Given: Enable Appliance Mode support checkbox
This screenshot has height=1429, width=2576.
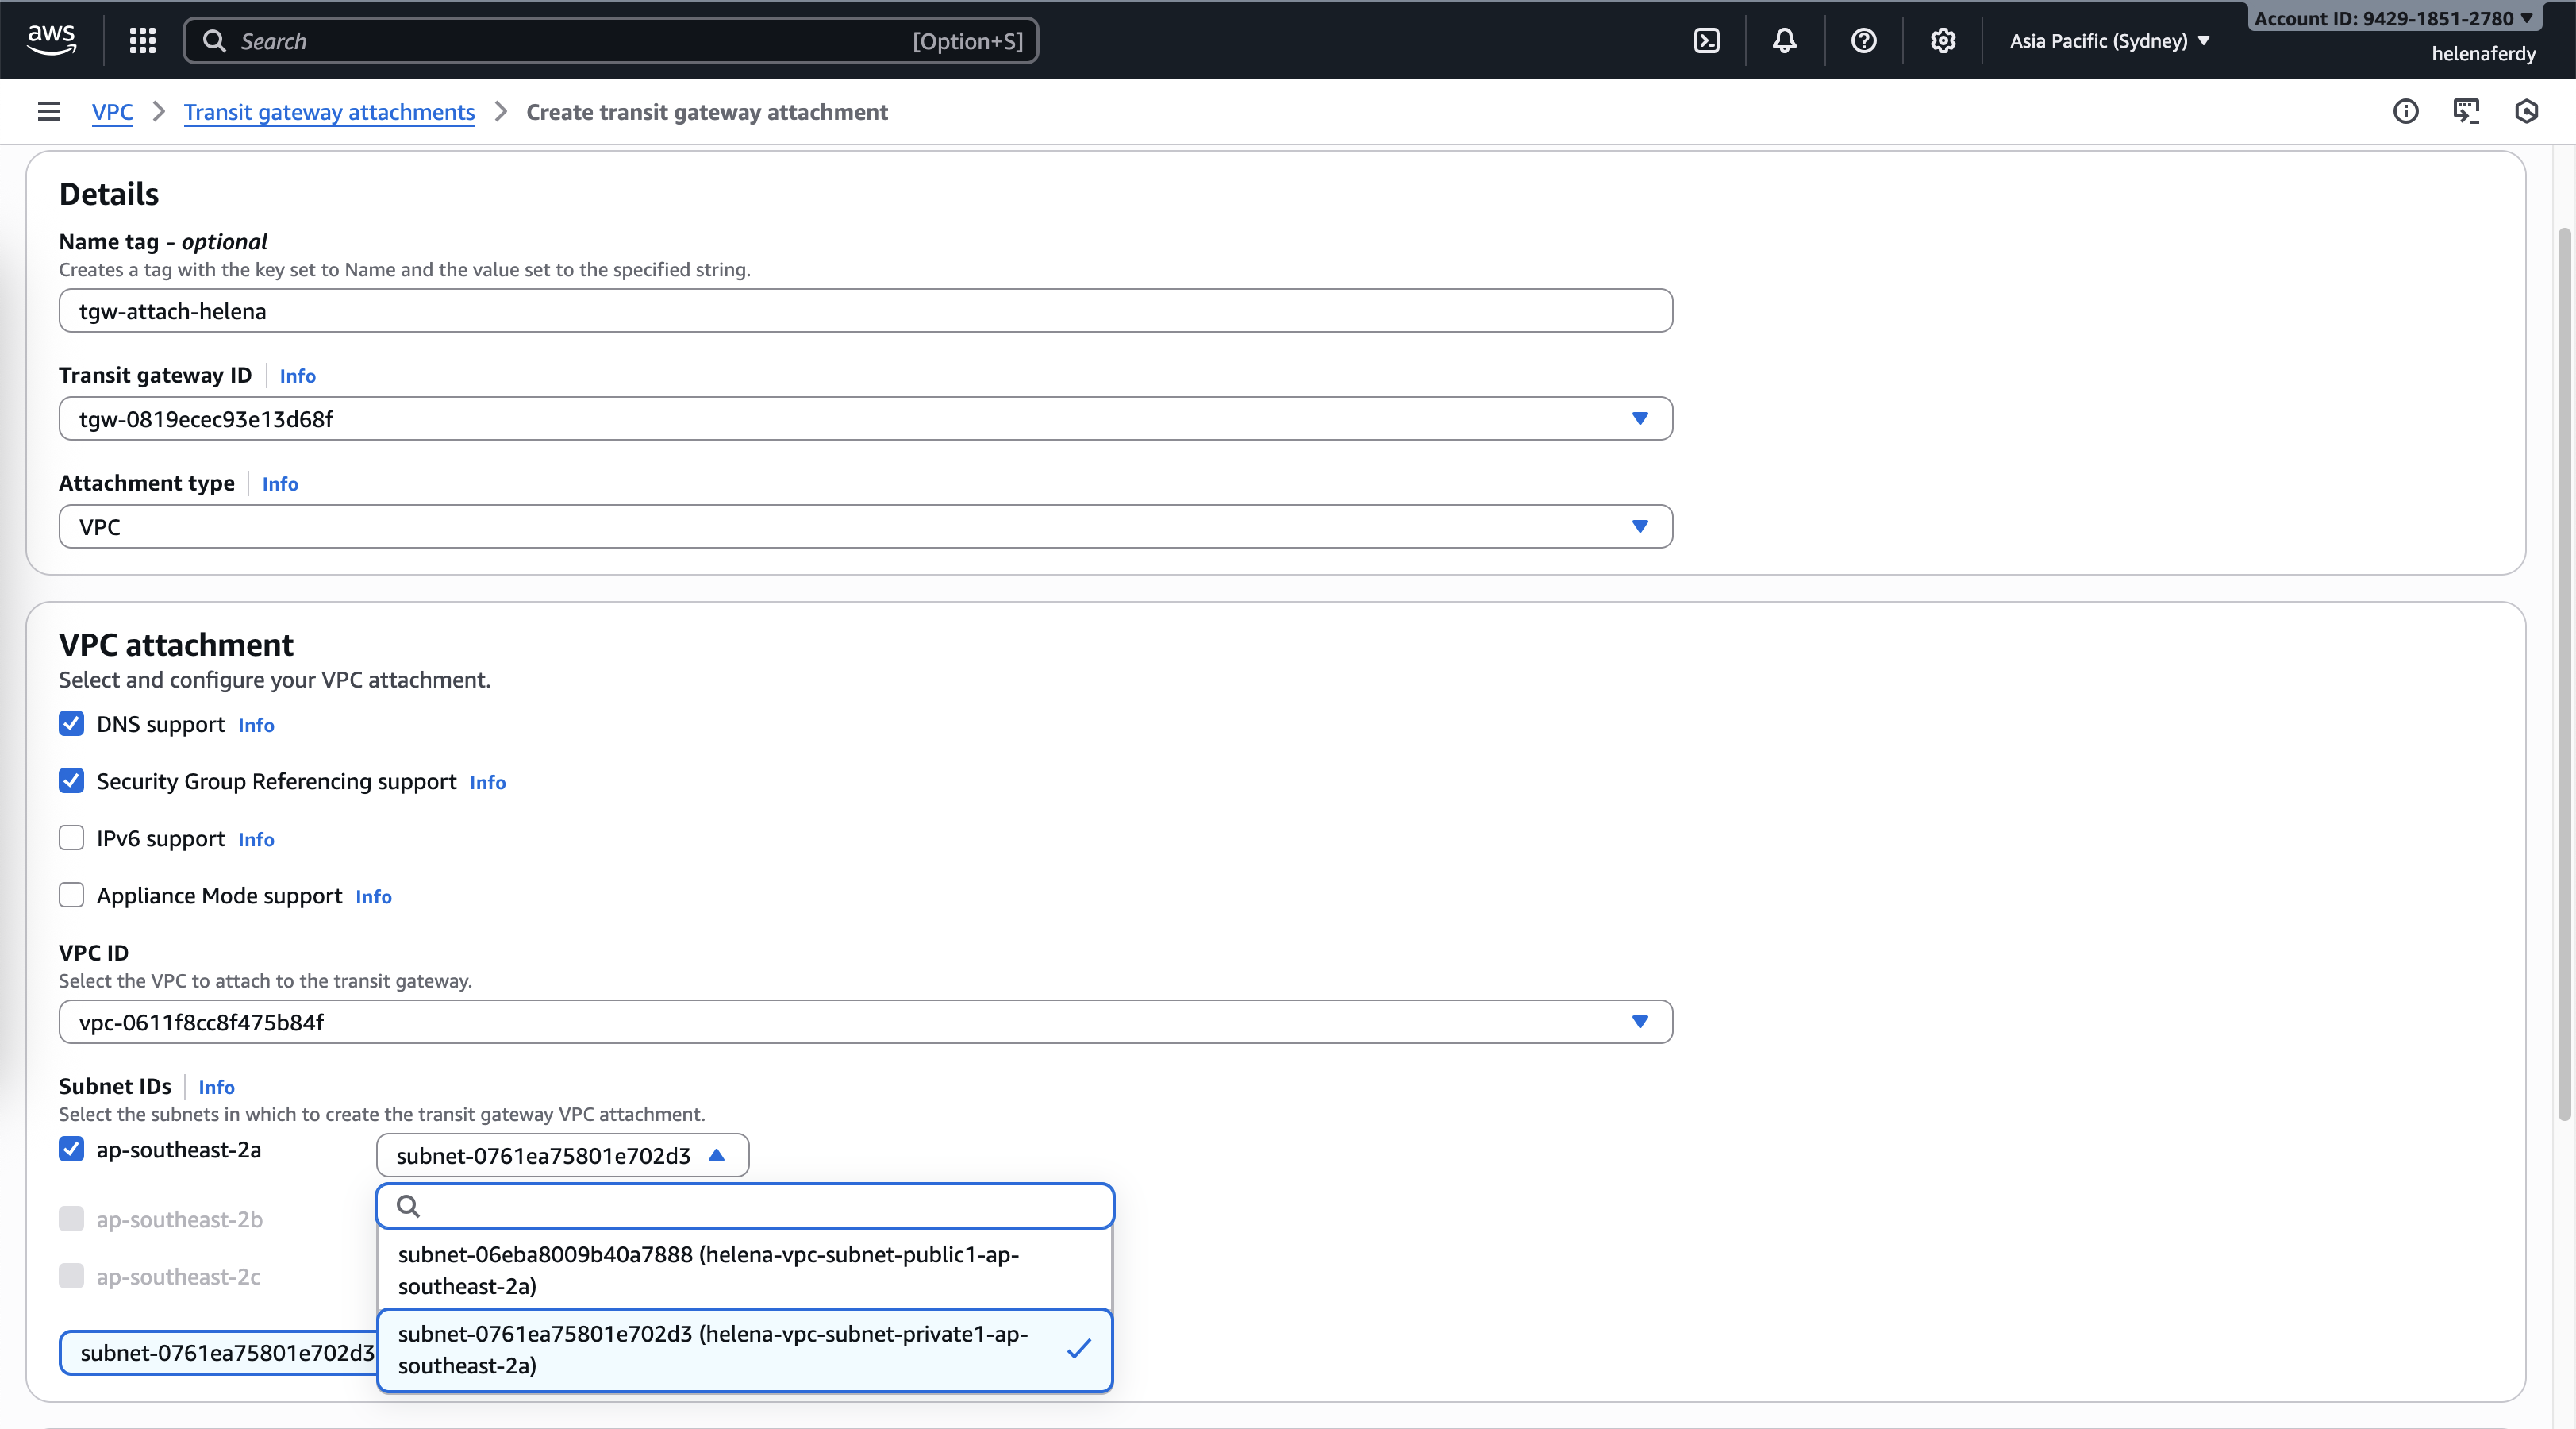Looking at the screenshot, I should pyautogui.click(x=71, y=895).
